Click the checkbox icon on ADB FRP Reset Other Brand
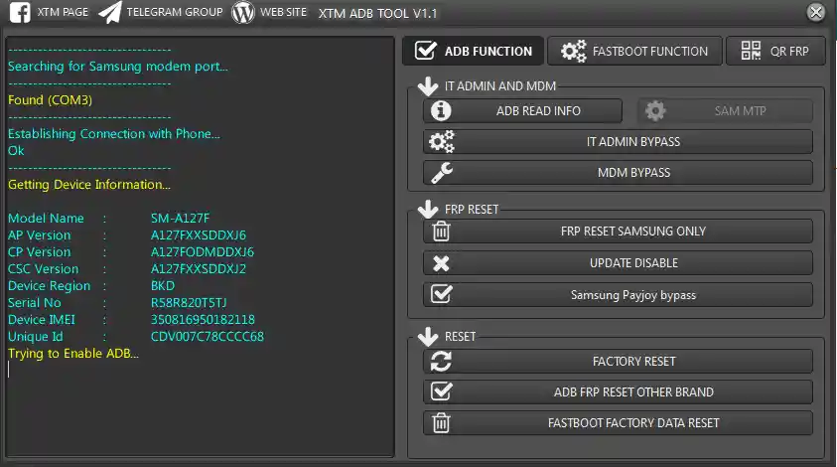 point(442,391)
